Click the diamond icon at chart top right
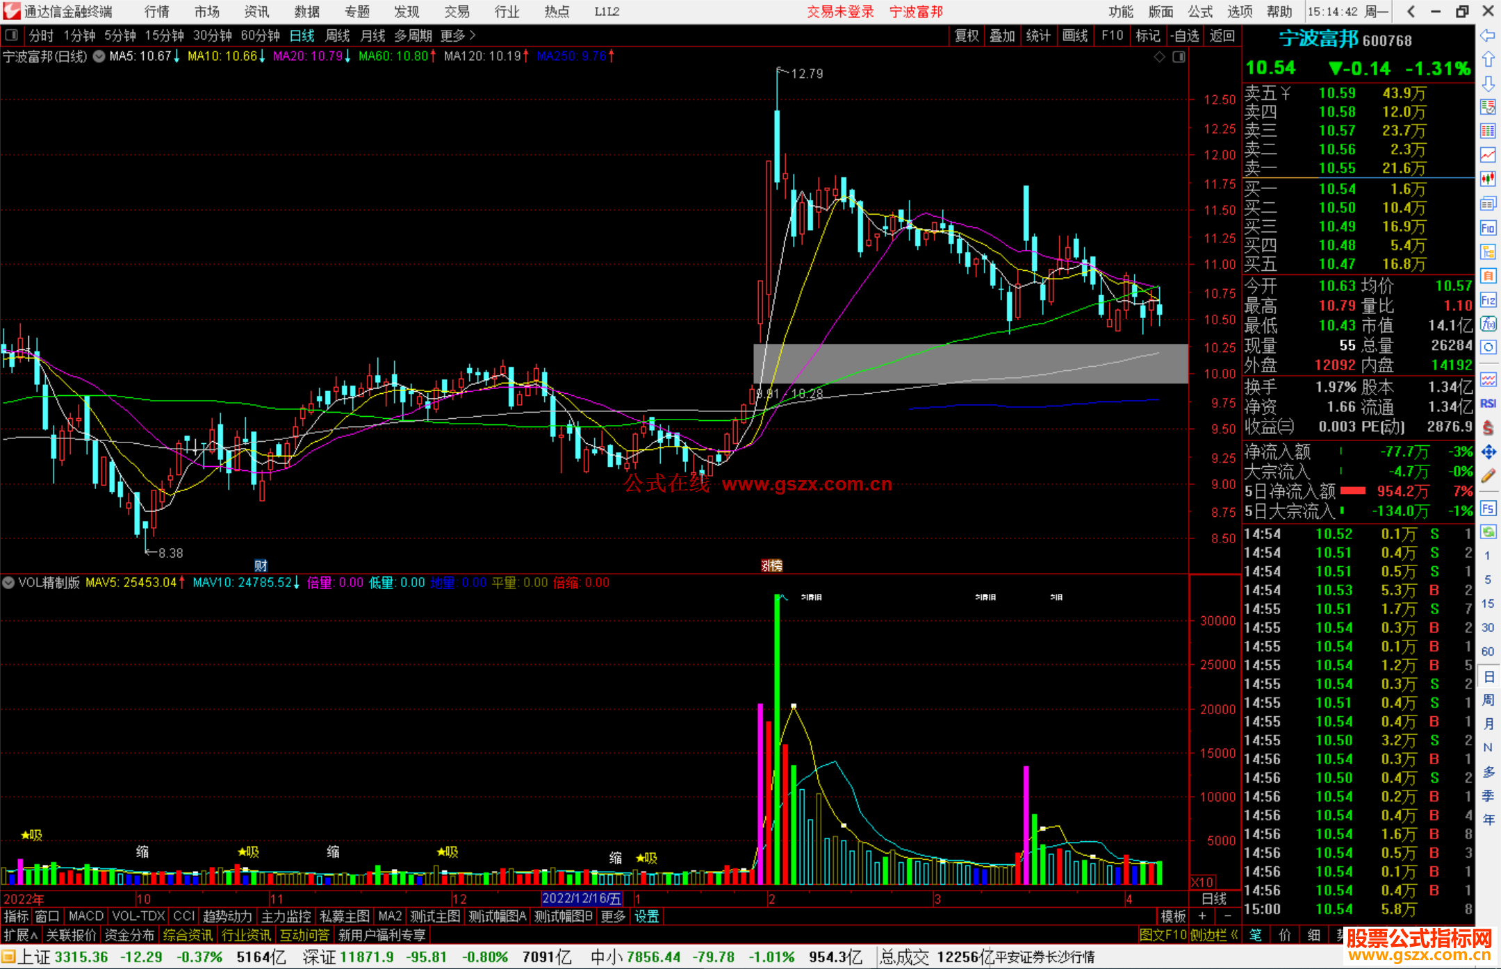Viewport: 1501px width, 969px height. point(1159,57)
